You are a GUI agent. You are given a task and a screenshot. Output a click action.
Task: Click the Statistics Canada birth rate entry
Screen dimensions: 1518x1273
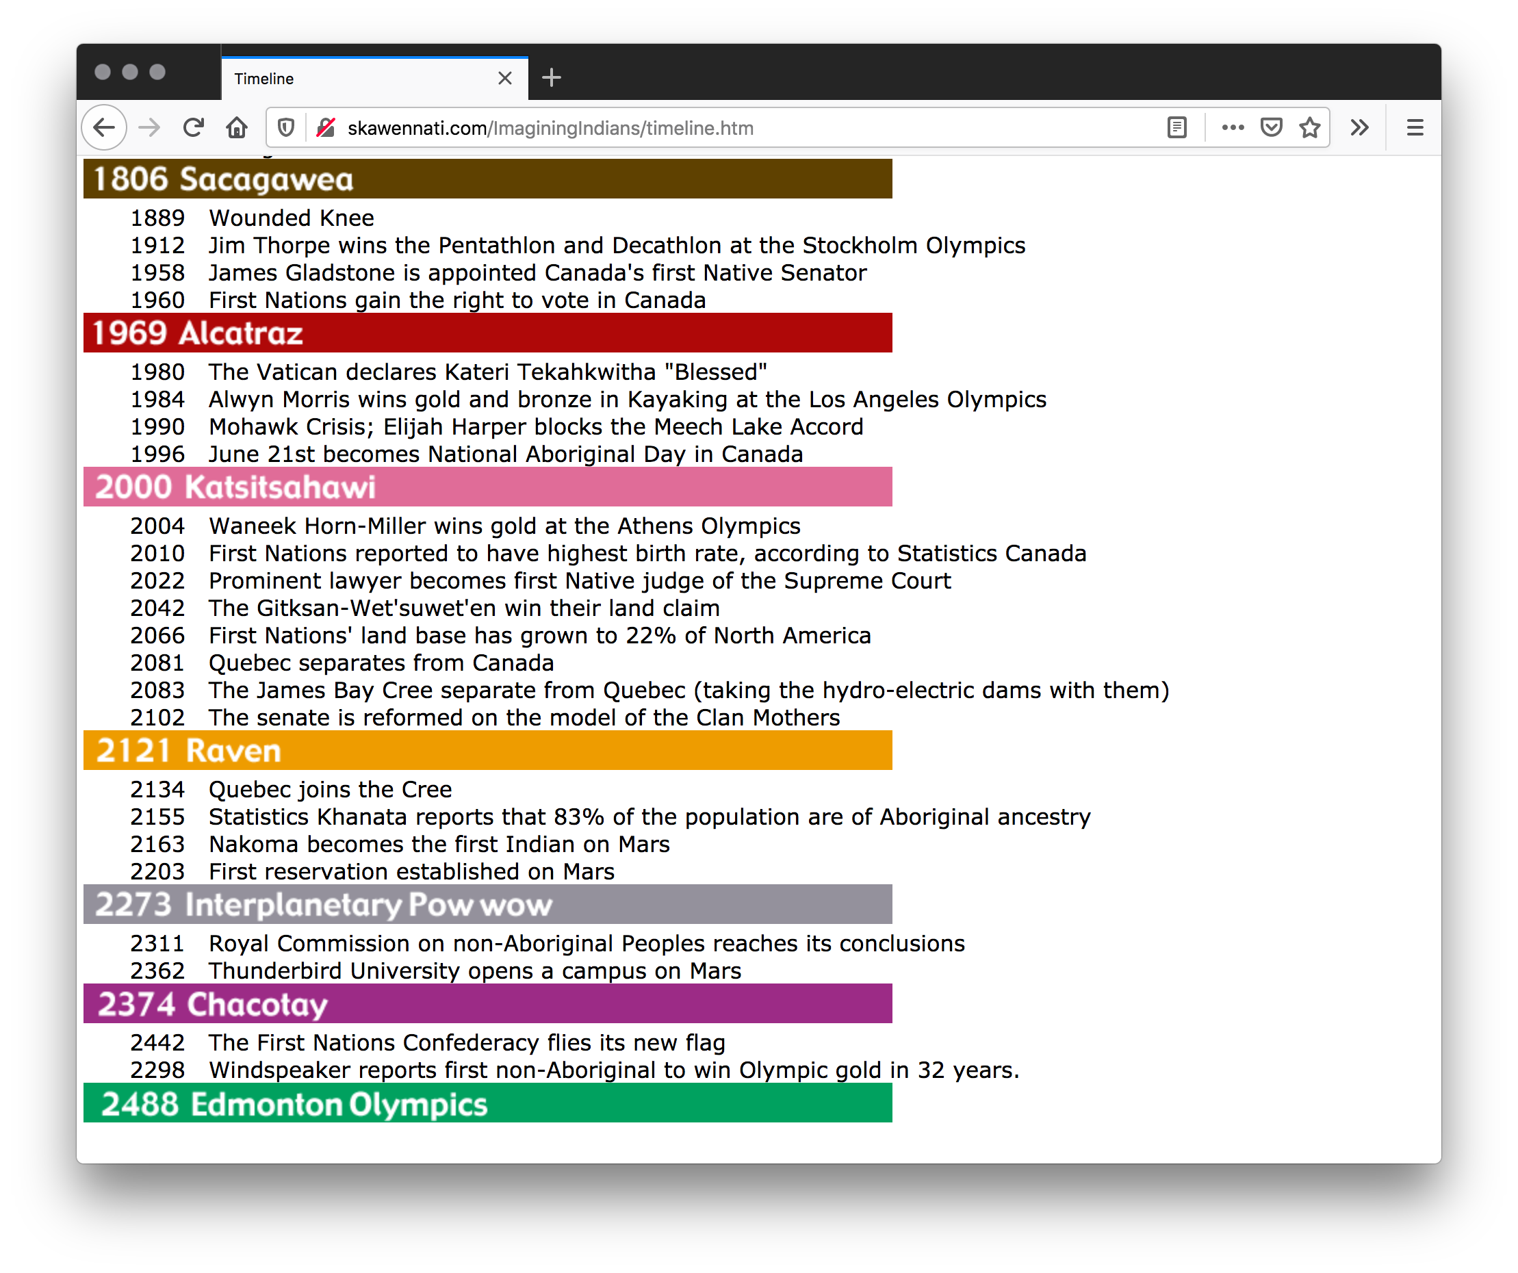647,553
